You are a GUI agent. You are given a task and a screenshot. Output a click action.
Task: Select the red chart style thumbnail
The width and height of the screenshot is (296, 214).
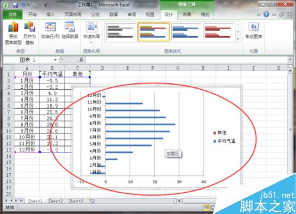coord(218,32)
